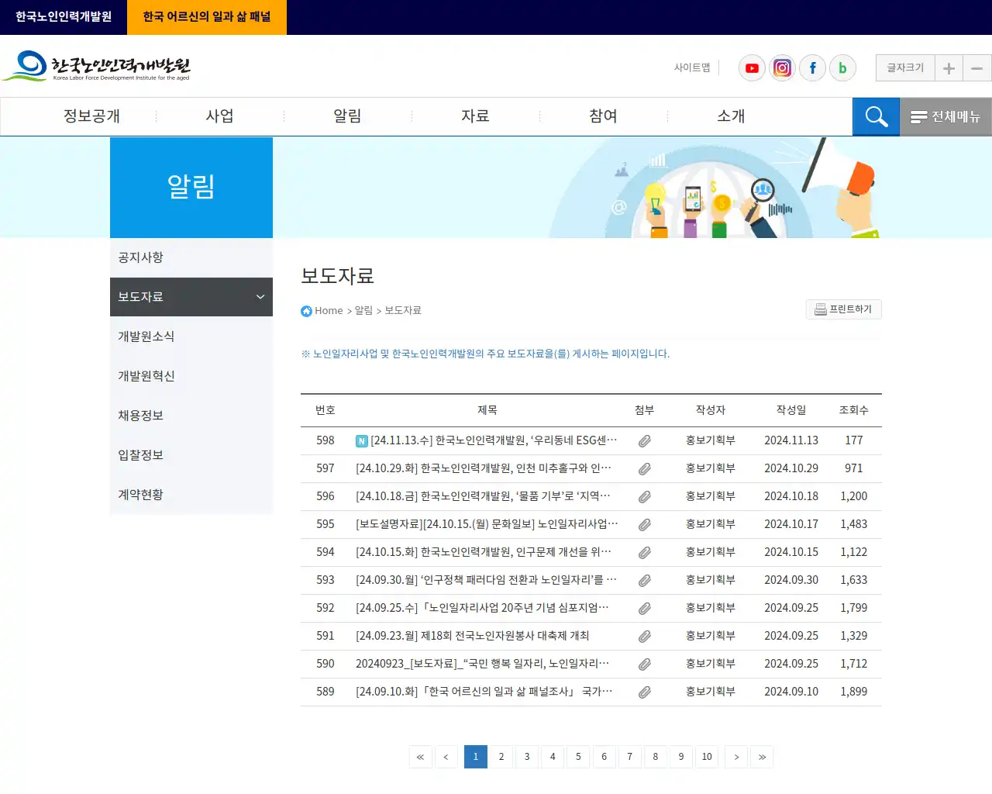The image size is (992, 794).
Task: Select 계약현황 in the sidebar
Action: (191, 495)
